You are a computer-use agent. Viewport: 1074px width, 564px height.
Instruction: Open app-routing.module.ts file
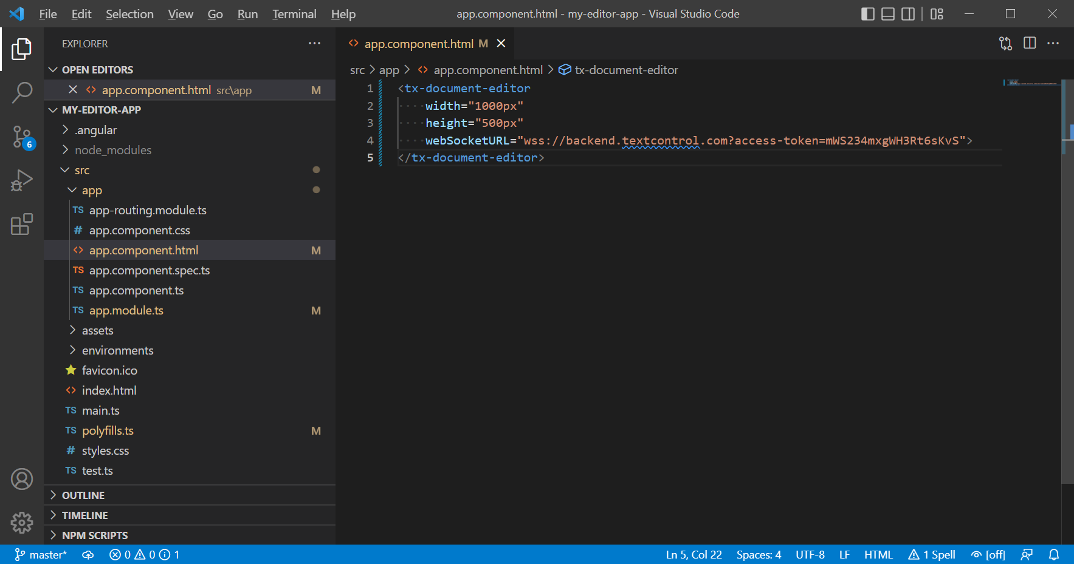[190, 210]
